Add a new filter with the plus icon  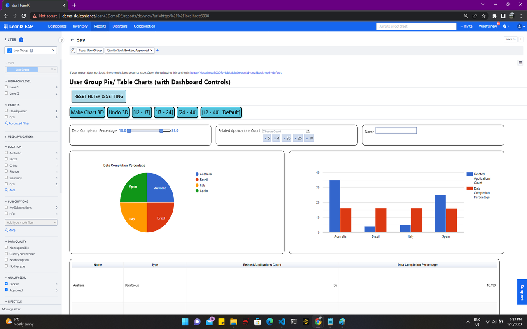[157, 51]
